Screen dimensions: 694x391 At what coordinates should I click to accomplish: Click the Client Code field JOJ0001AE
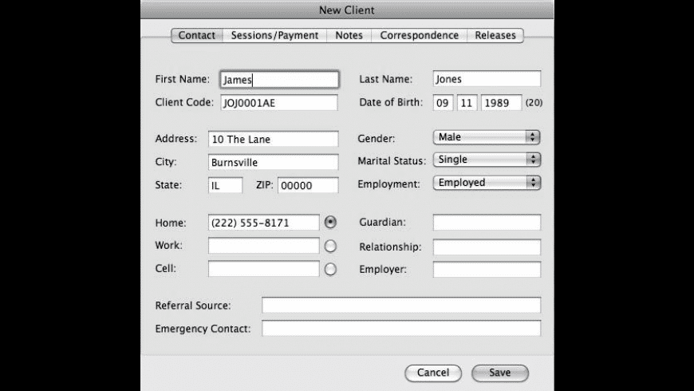pyautogui.click(x=279, y=103)
